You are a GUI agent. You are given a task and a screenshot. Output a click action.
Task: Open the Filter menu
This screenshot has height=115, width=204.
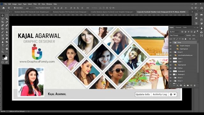pyautogui.click(x=35, y=4)
